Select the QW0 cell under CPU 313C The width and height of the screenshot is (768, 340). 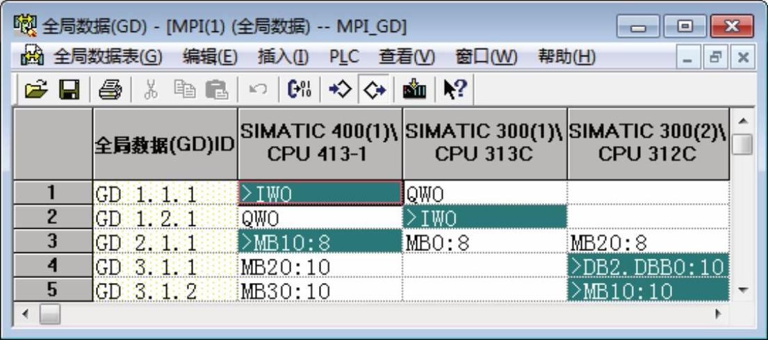pyautogui.click(x=484, y=193)
